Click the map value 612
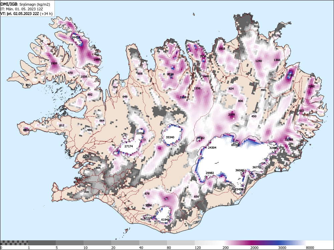The width and height of the screenshot is (334, 250). (62, 125)
